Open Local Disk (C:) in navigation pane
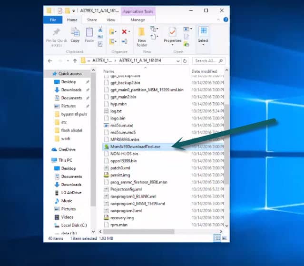Image resolution: width=304 pixels, height=266 pixels. click(x=74, y=225)
